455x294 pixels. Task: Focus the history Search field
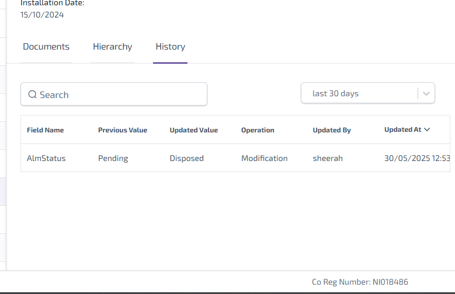pos(120,94)
